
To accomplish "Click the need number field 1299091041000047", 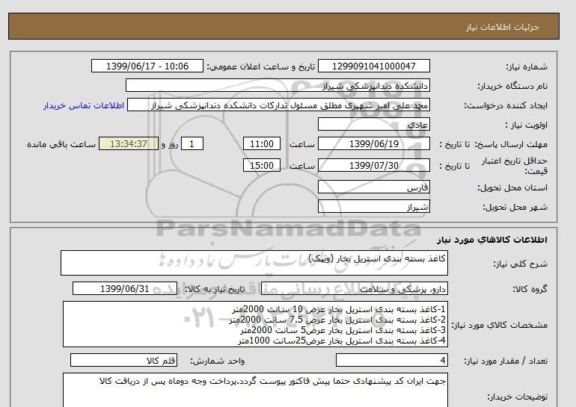I will (373, 66).
